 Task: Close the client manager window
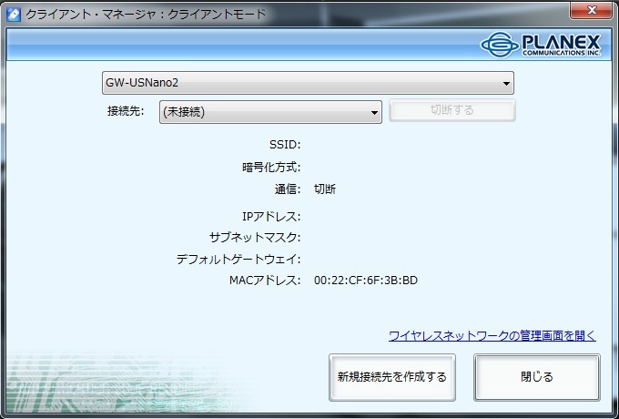click(591, 10)
